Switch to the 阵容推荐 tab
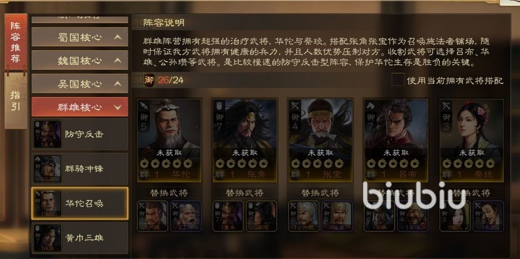The height and width of the screenshot is (259, 520). pyautogui.click(x=15, y=42)
